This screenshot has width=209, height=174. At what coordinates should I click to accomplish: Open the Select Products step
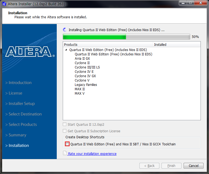tap(21, 124)
